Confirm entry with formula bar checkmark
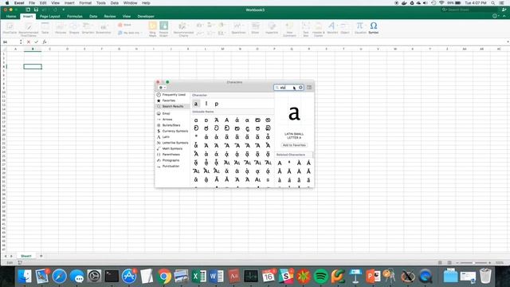 pyautogui.click(x=36, y=42)
